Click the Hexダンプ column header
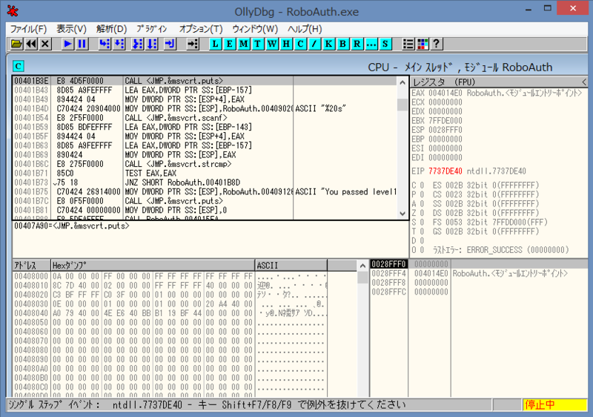The height and width of the screenshot is (417, 593). [x=153, y=265]
